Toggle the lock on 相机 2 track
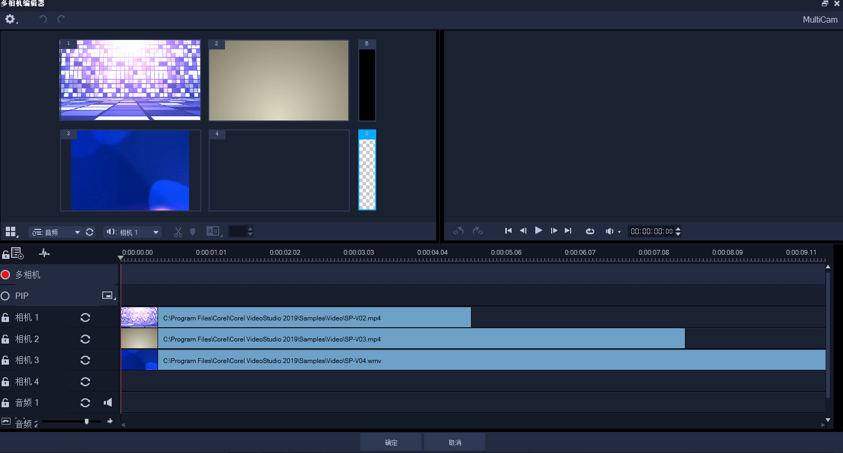Viewport: 843px width, 453px height. click(5, 339)
